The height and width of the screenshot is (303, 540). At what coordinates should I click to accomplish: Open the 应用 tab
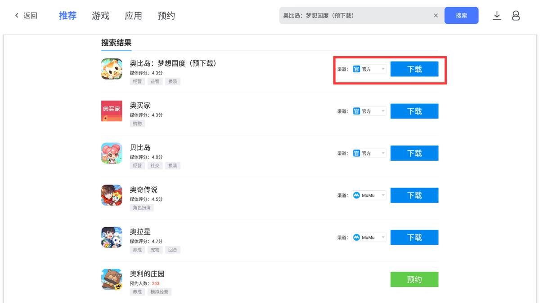(x=133, y=16)
